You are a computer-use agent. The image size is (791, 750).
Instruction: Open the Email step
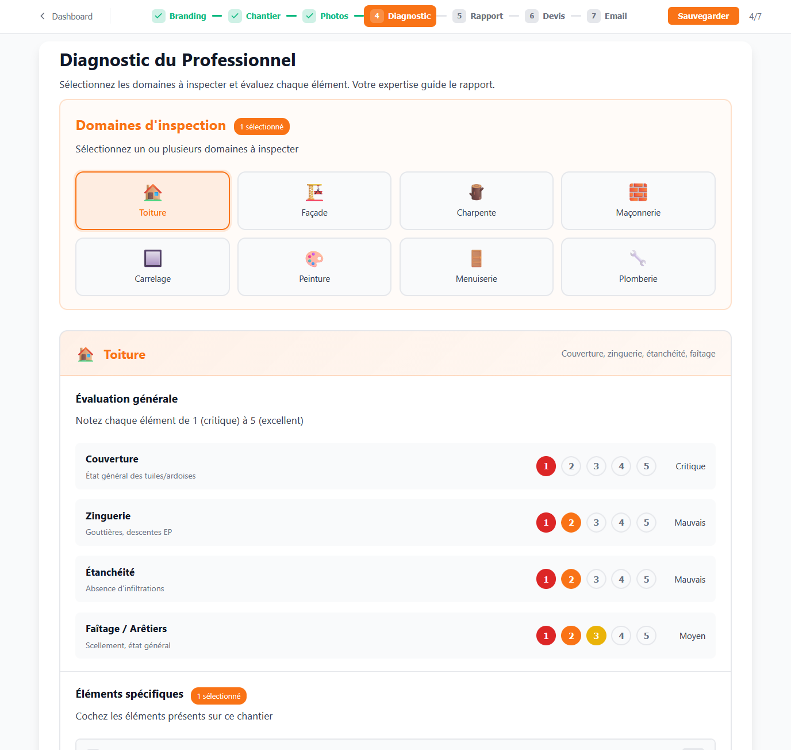(x=616, y=16)
